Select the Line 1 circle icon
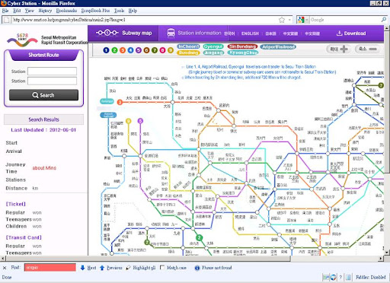 coord(106,50)
